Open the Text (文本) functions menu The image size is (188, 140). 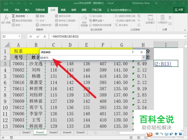tap(41, 20)
